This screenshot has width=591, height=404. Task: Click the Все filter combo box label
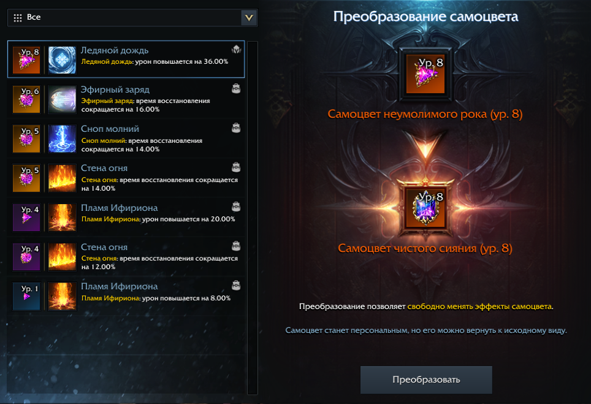[34, 17]
